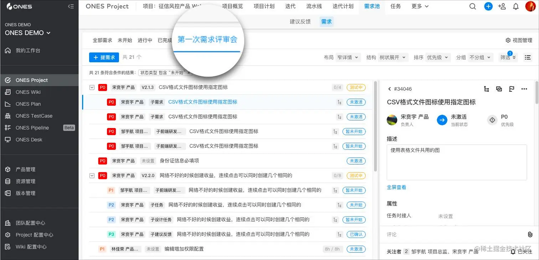Screen dimensions: 539x260
Task: Switch to 项目概览 tab
Action: 232,6
